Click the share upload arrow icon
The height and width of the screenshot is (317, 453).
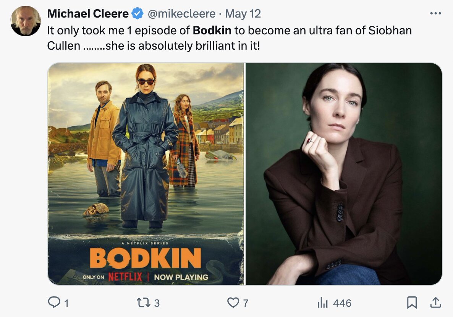click(435, 303)
